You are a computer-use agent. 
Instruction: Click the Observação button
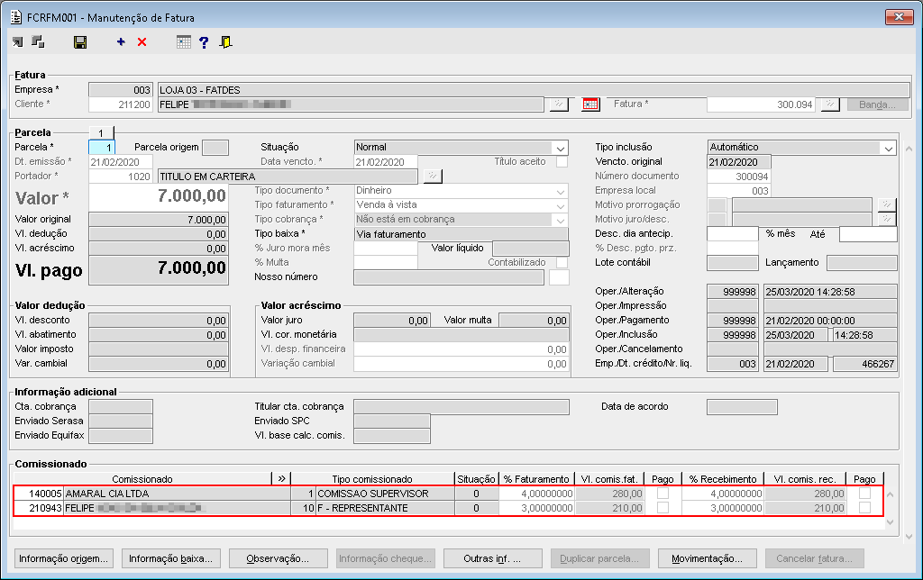pyautogui.click(x=278, y=558)
